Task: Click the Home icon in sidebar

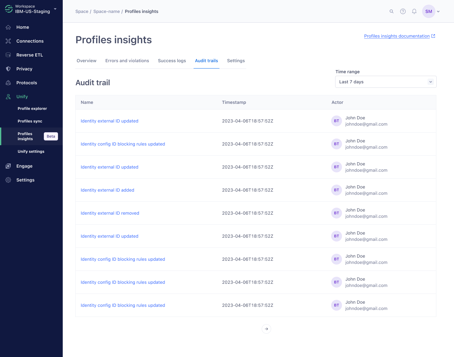Action: tap(9, 27)
